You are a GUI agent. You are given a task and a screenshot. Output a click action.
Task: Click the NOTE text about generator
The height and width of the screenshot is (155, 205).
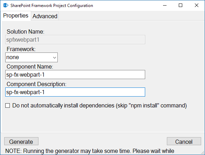pos(90,151)
